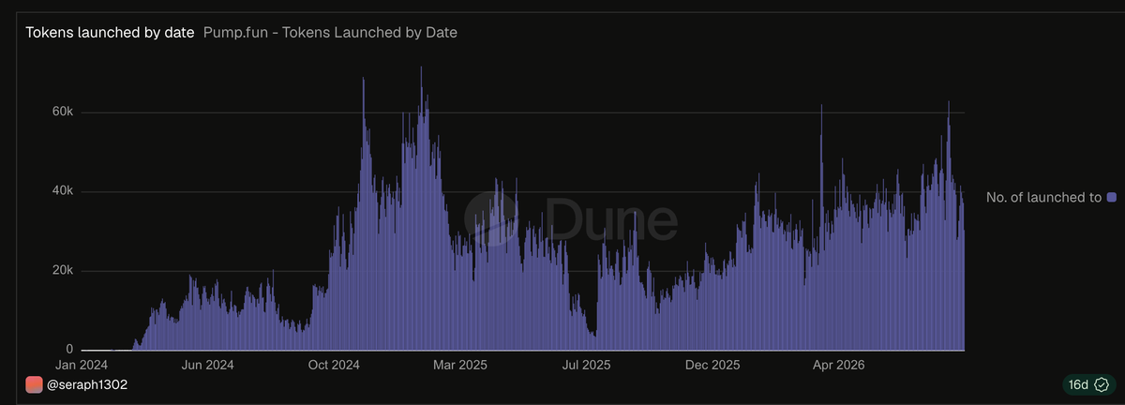Screen dimensions: 1125x405
Task: Click the 'Pump.fun - Tokens Launched by Date' subtitle
Action: [x=330, y=32]
